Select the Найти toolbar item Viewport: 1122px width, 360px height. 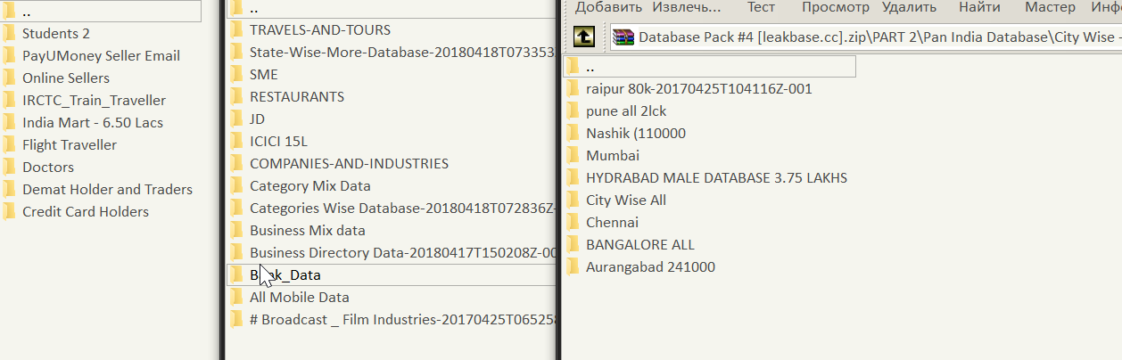click(x=979, y=7)
